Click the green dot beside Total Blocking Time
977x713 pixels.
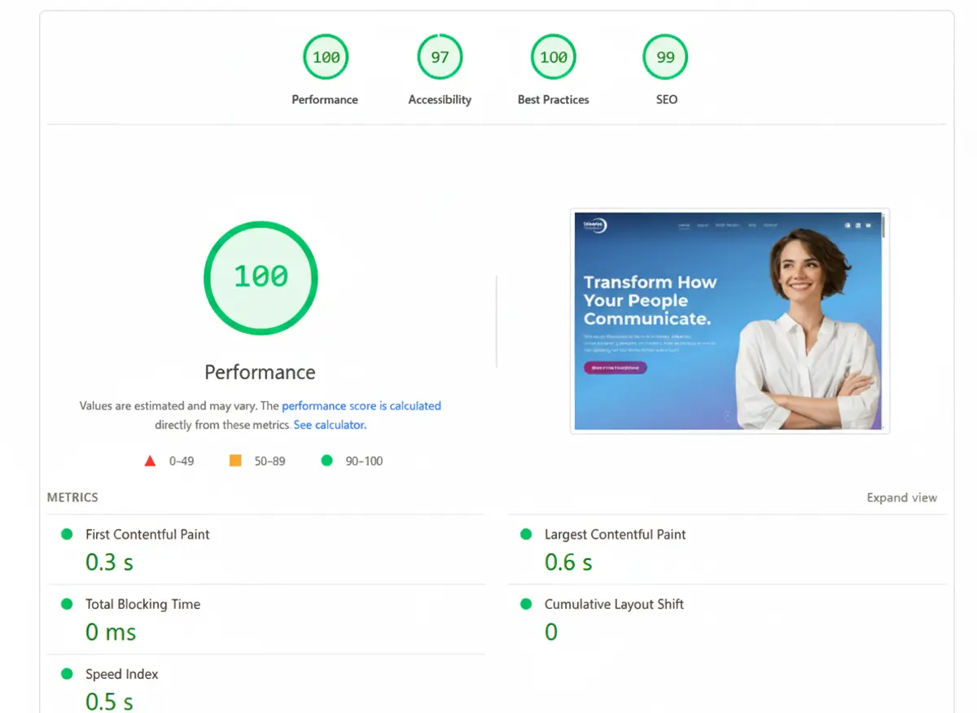[67, 604]
